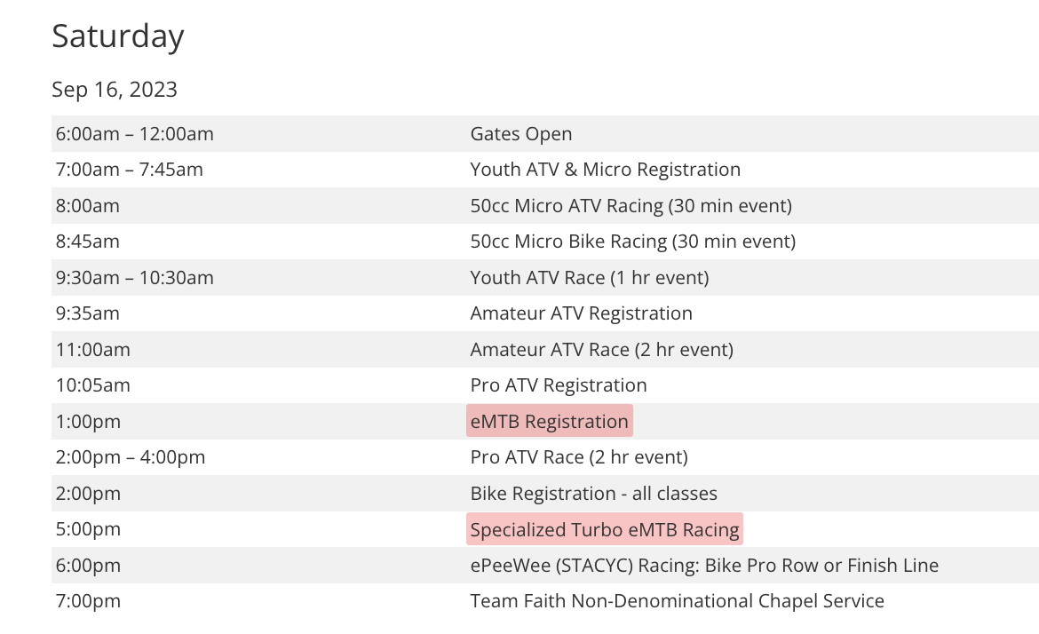This screenshot has height=634, width=1039.
Task: Click 50cc Micro ATV Racing entry
Action: [x=631, y=206]
